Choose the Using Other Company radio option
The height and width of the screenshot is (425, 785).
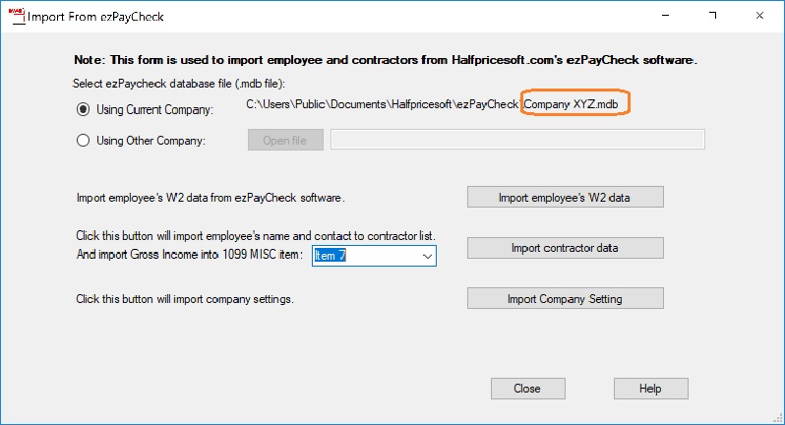84,141
